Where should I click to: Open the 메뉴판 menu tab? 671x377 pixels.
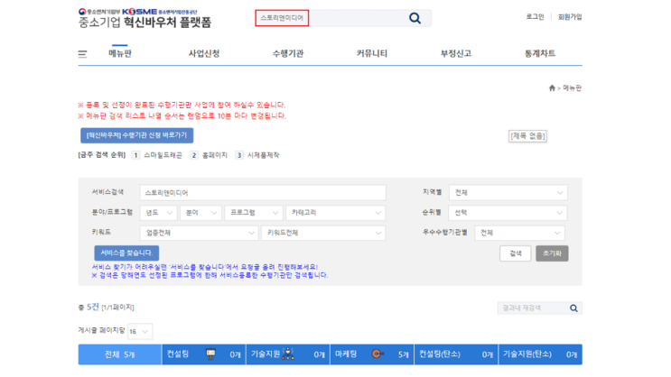[120, 53]
